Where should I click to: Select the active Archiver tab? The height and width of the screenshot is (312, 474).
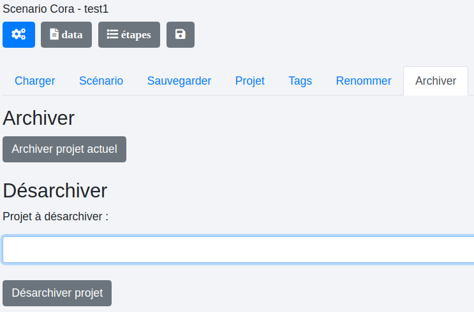tap(436, 81)
